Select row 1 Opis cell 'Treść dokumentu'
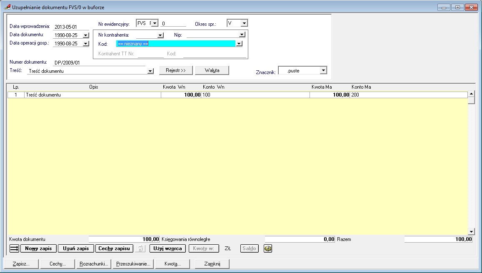Screen dimensions: 482x273 point(92,95)
